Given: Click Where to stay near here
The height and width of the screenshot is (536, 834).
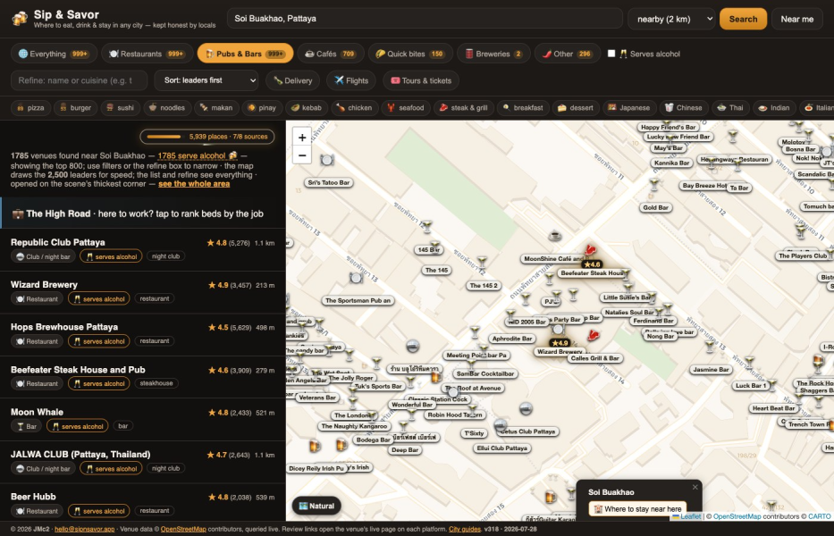Looking at the screenshot, I should click(x=637, y=509).
